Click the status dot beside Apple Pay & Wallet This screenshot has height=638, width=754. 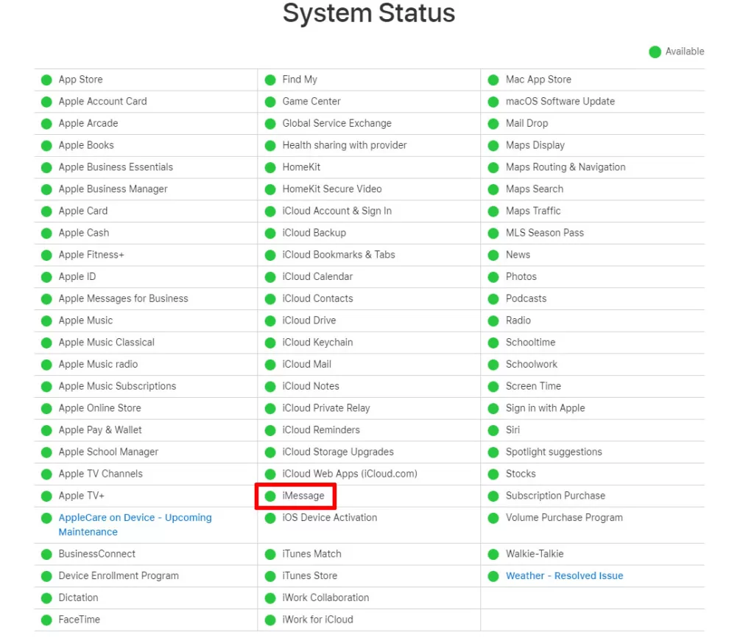(x=46, y=431)
